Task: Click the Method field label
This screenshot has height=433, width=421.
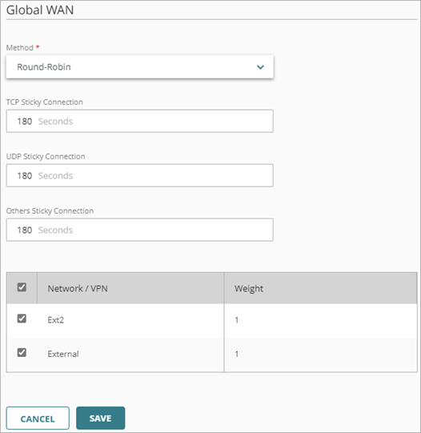Action: coord(20,48)
